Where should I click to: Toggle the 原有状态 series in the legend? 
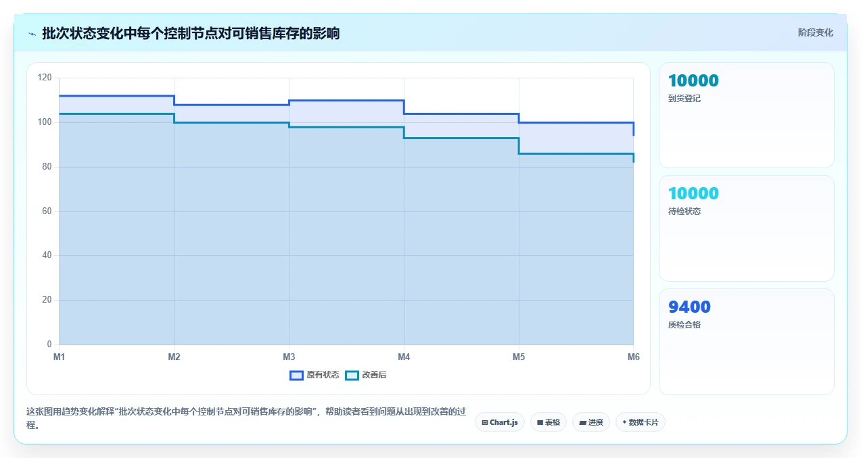[315, 375]
